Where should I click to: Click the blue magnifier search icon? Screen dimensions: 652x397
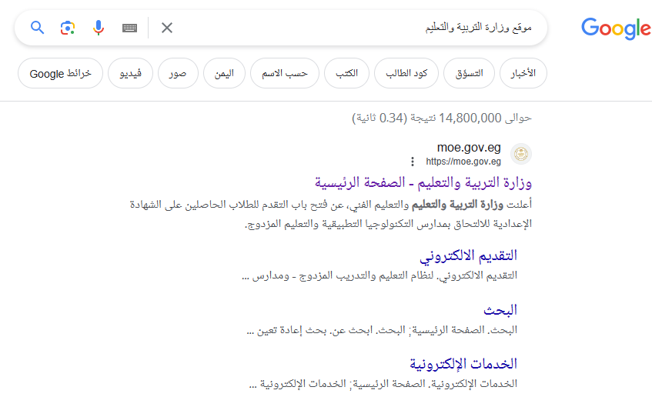[x=38, y=28]
